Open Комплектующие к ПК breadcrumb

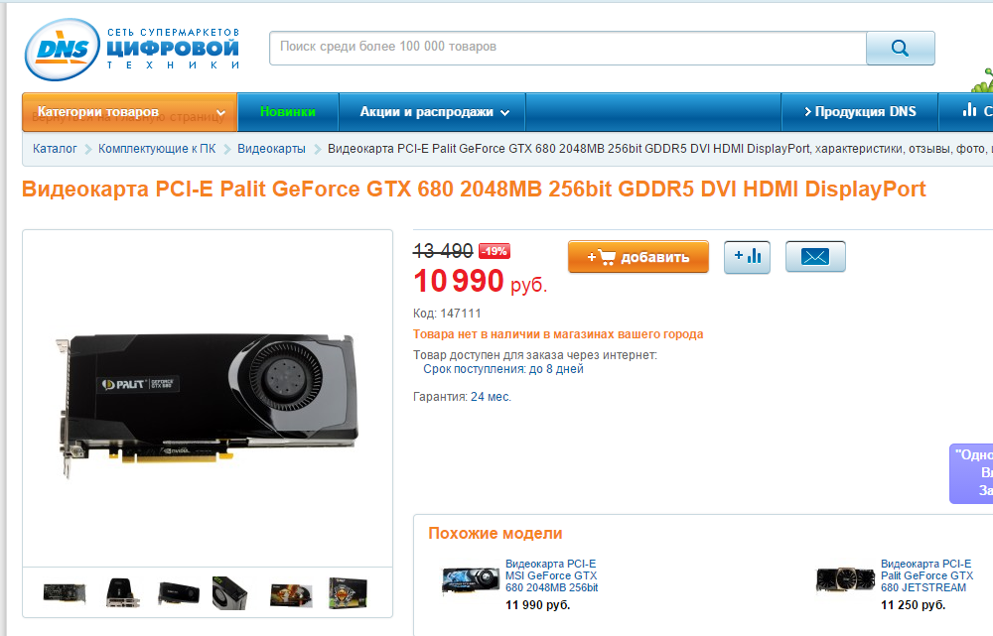[157, 149]
